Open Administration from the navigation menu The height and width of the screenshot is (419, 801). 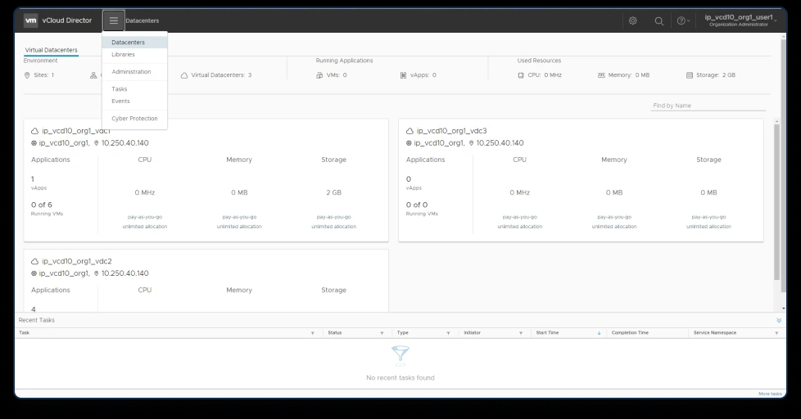[x=135, y=72]
